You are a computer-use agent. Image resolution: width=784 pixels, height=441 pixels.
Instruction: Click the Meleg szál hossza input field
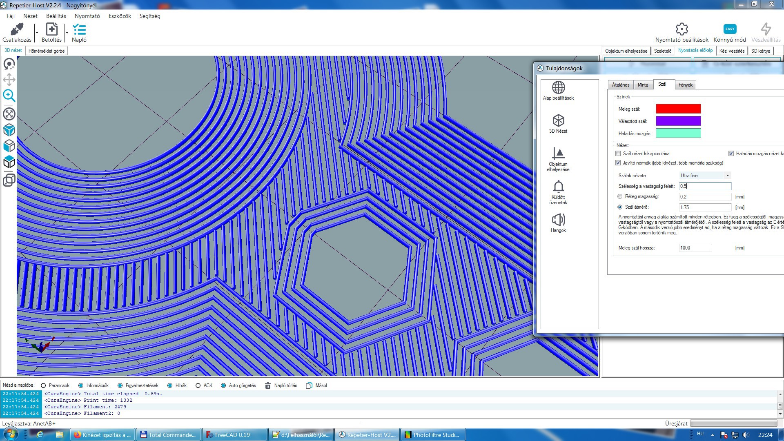click(x=695, y=248)
